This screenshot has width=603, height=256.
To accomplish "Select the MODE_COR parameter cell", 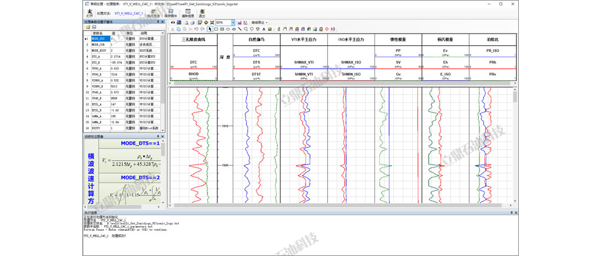I will (100, 45).
